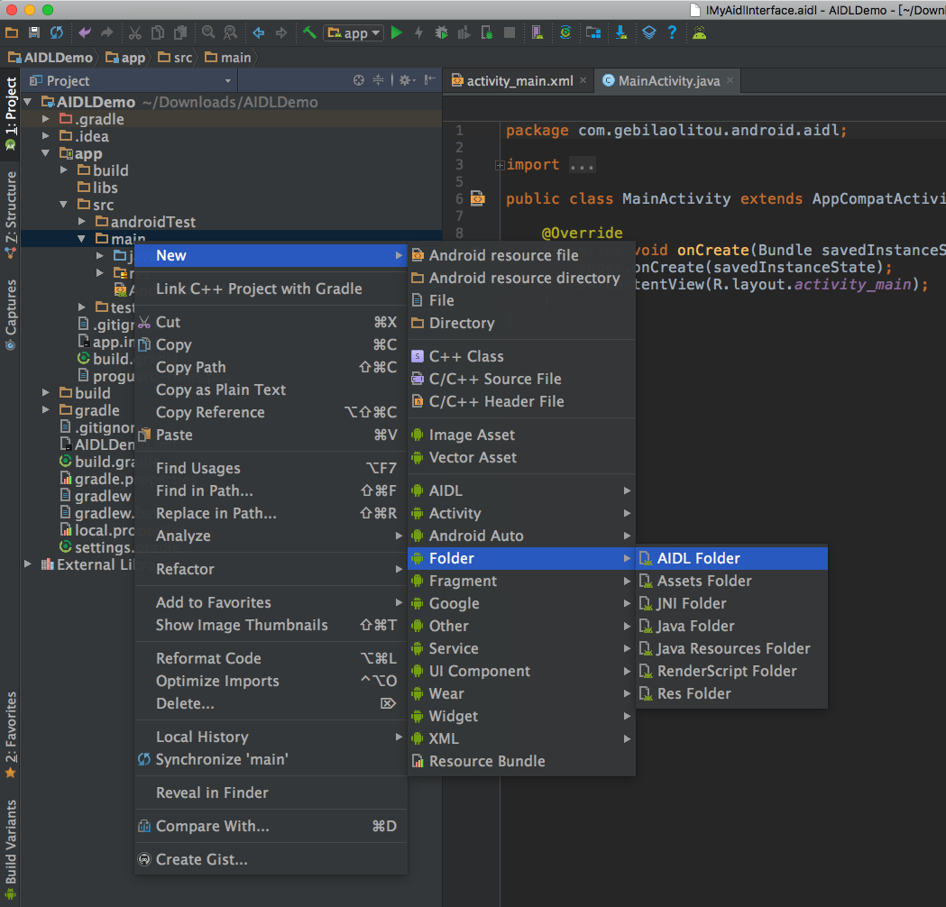Screen dimensions: 946x907
Task: Expand the import fold in editor
Action: tap(500, 165)
